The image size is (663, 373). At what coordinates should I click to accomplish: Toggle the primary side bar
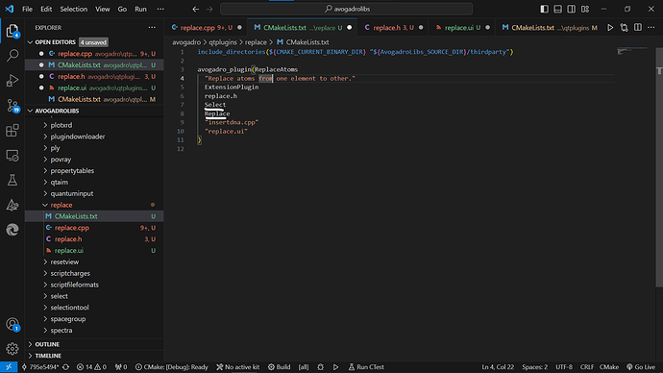544,9
